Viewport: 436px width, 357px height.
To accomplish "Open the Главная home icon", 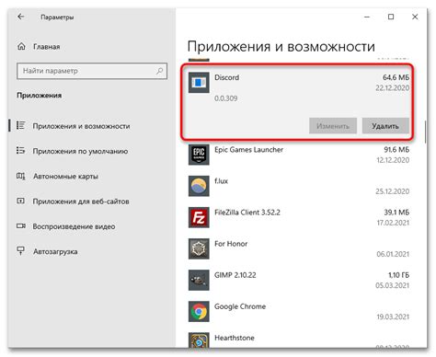I will [x=21, y=47].
